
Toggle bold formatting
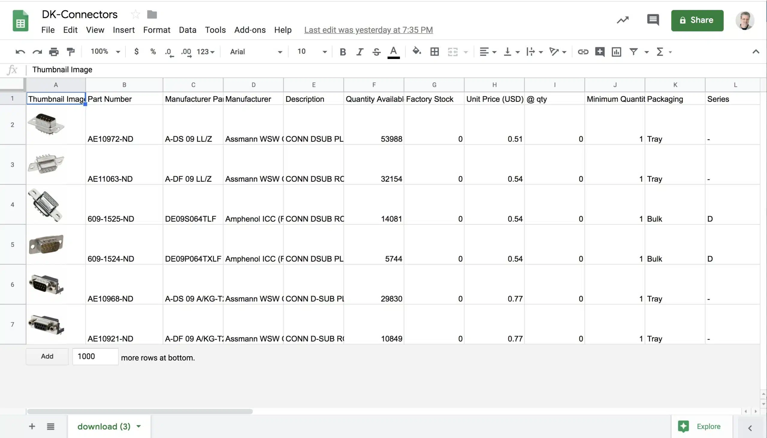[x=342, y=52]
